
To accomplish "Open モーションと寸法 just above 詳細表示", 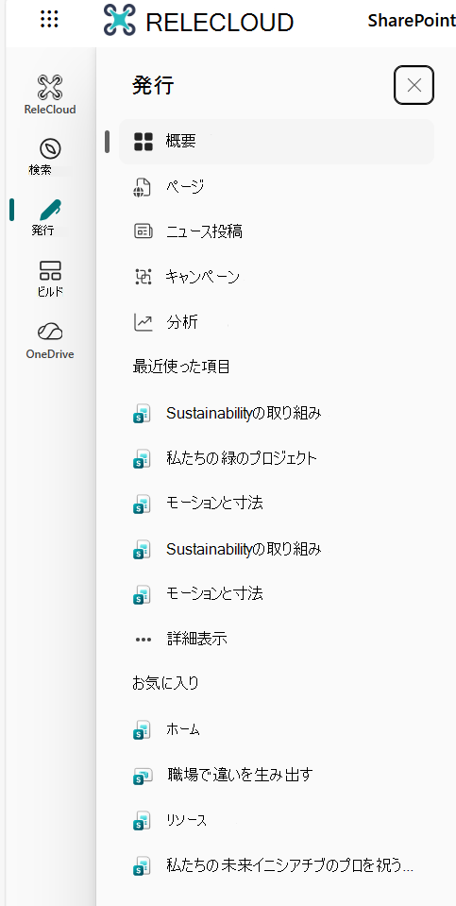I will (x=277, y=594).
